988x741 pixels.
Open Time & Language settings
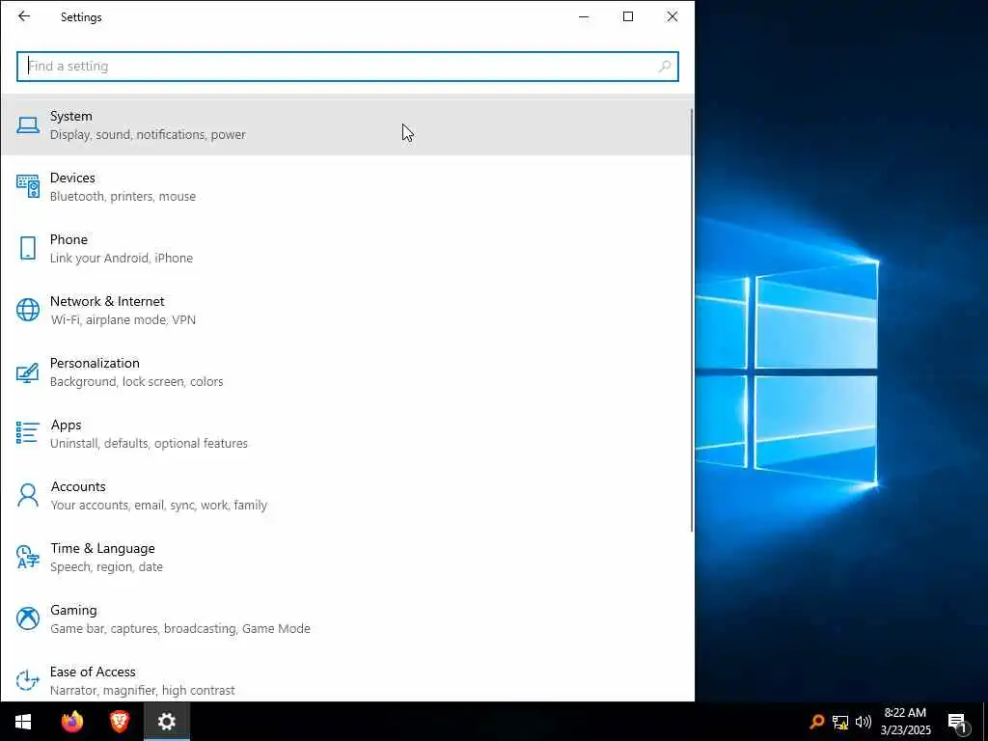tap(346, 558)
